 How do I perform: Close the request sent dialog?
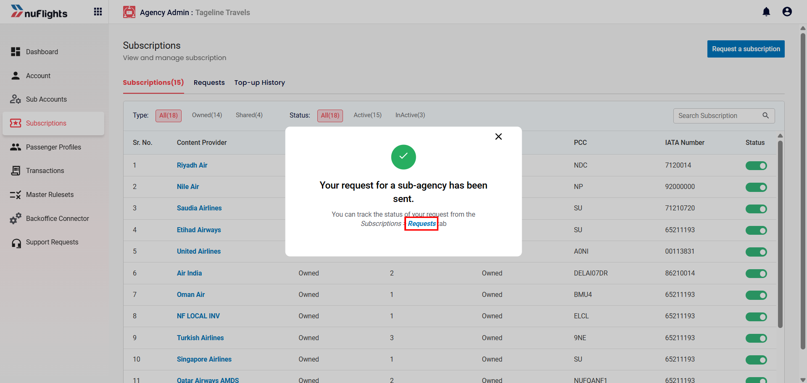498,136
